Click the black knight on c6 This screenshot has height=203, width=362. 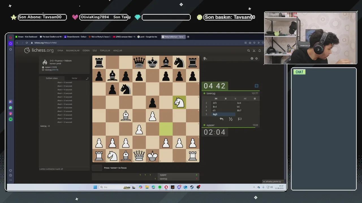126,89
